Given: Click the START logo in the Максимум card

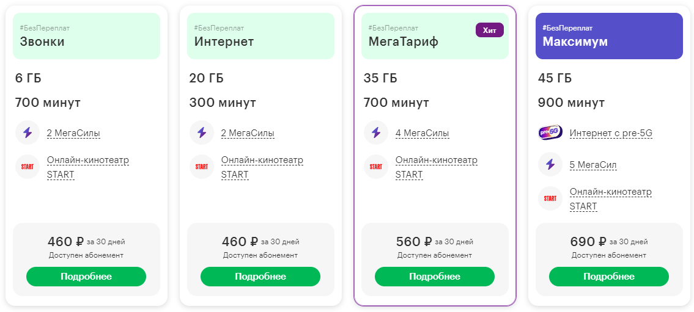Looking at the screenshot, I should 550,199.
